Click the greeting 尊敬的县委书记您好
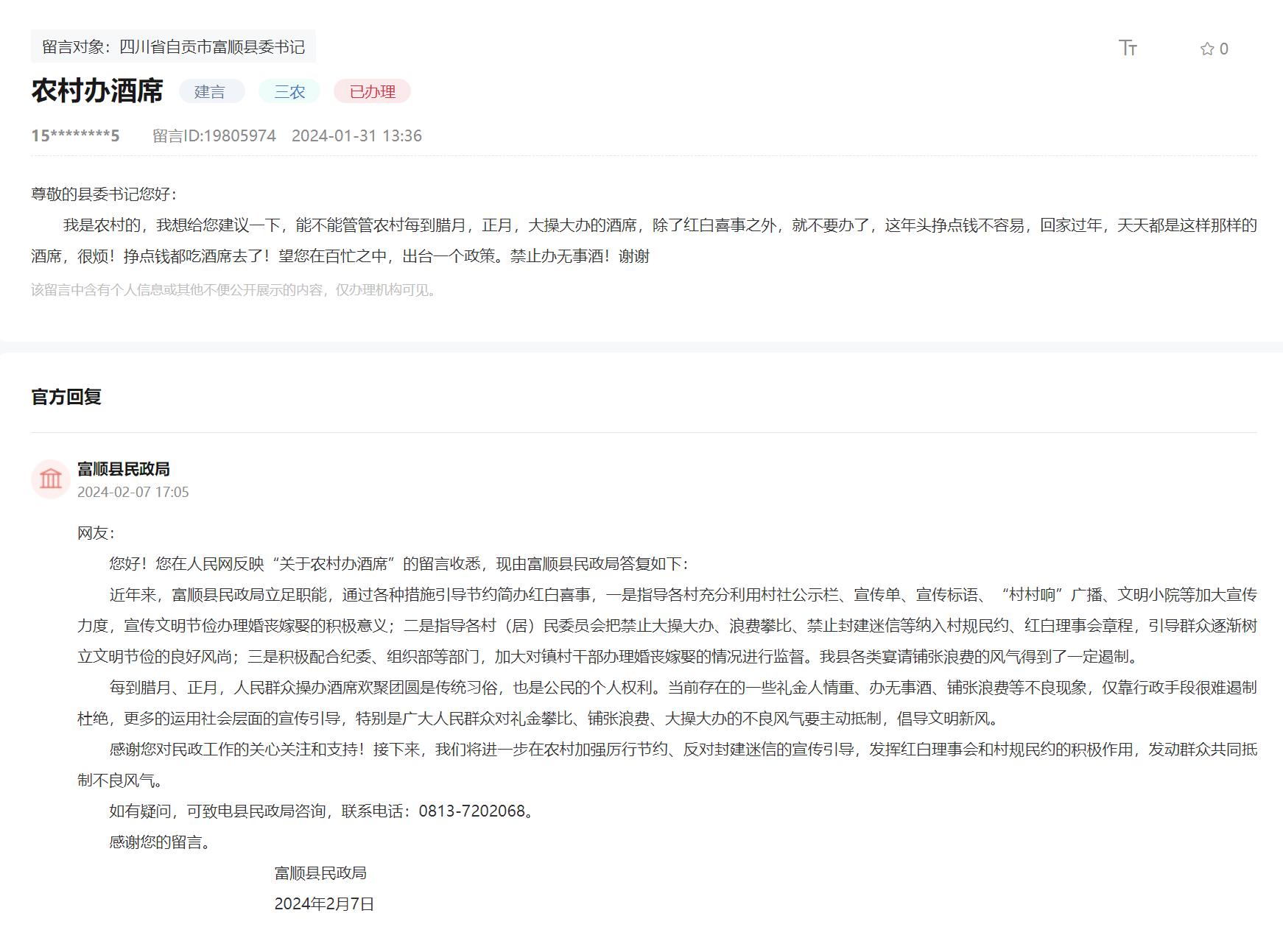The width and height of the screenshot is (1283, 927). point(103,194)
